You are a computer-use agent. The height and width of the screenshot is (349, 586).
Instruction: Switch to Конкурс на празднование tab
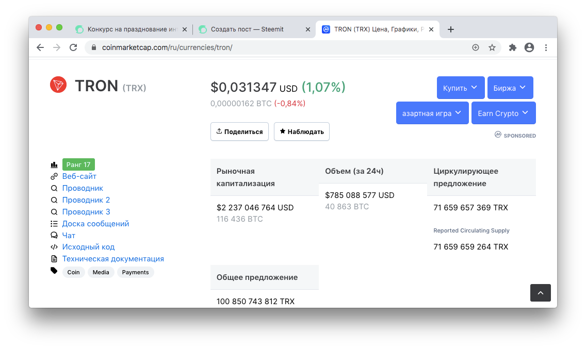pos(131,29)
